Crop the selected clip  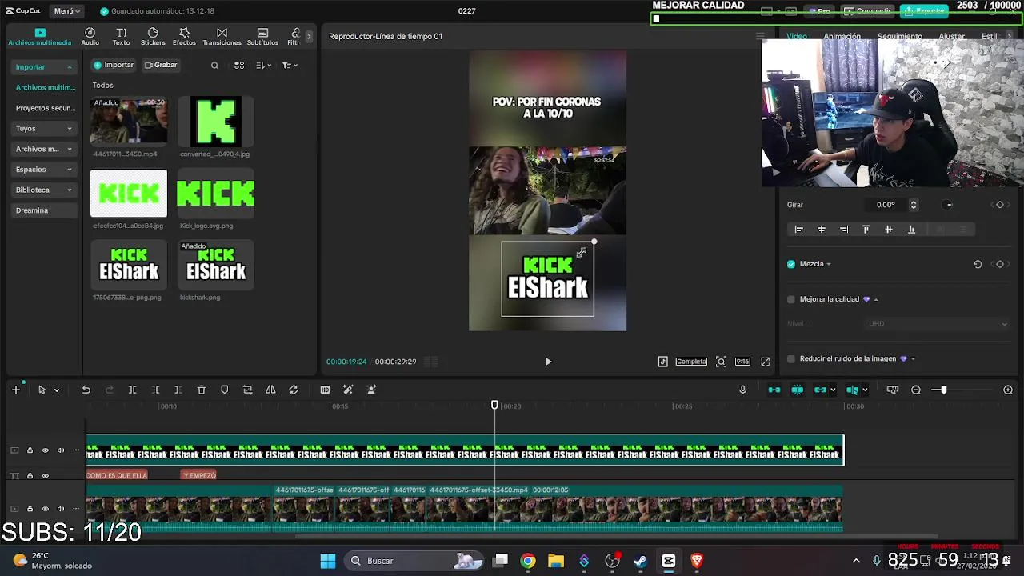(247, 390)
